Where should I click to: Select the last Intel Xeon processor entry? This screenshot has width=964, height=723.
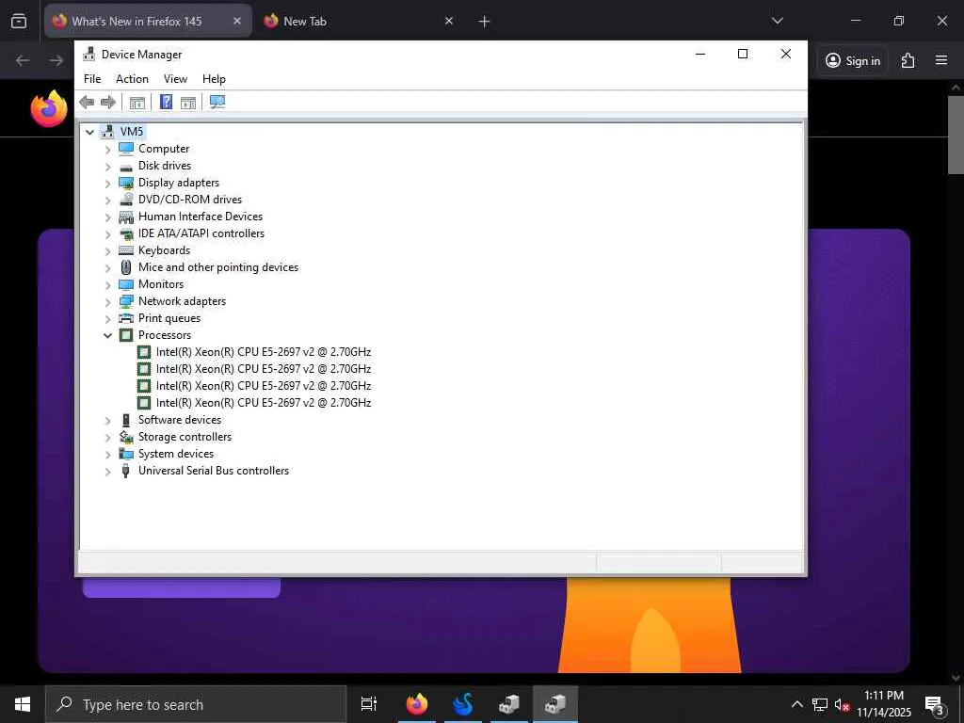click(264, 403)
